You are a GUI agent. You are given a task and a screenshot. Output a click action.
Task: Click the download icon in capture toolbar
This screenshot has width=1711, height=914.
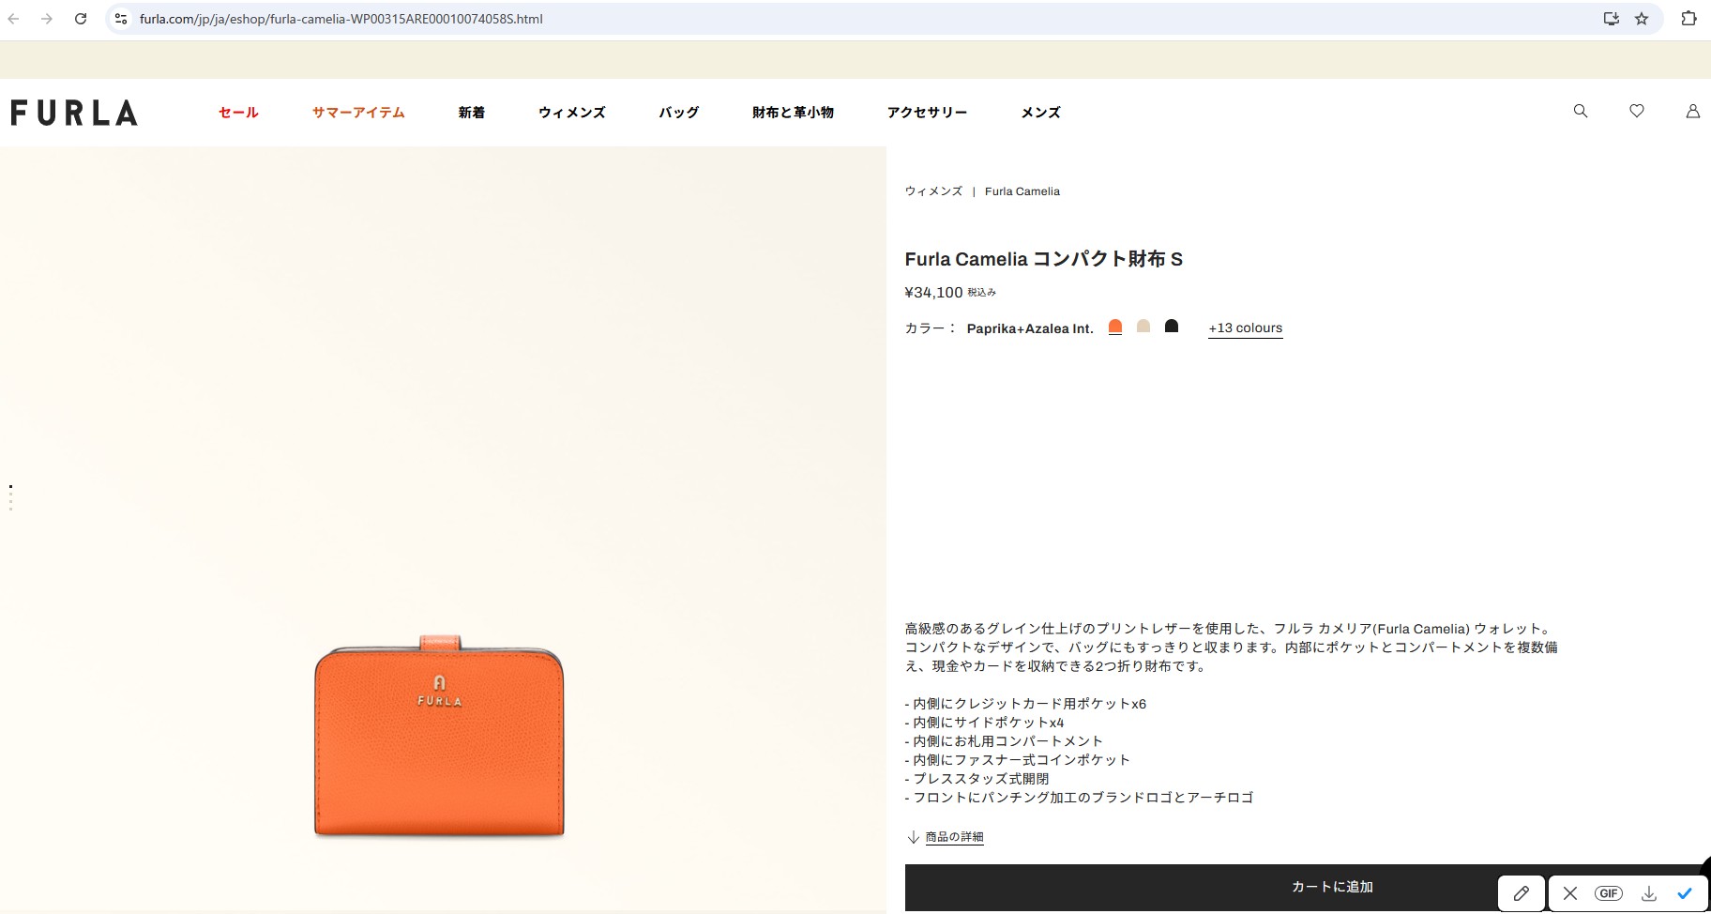[1648, 893]
